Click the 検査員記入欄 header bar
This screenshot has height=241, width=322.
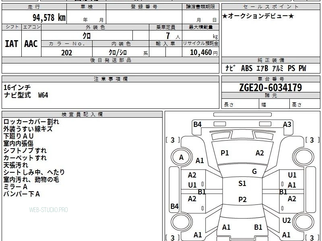(x=82, y=114)
